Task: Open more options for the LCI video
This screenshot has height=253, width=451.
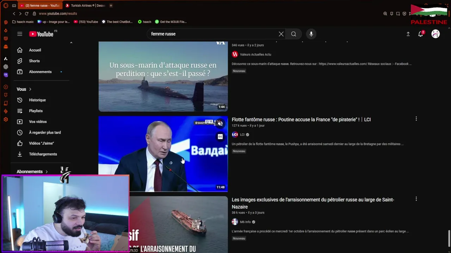Action: (416, 119)
